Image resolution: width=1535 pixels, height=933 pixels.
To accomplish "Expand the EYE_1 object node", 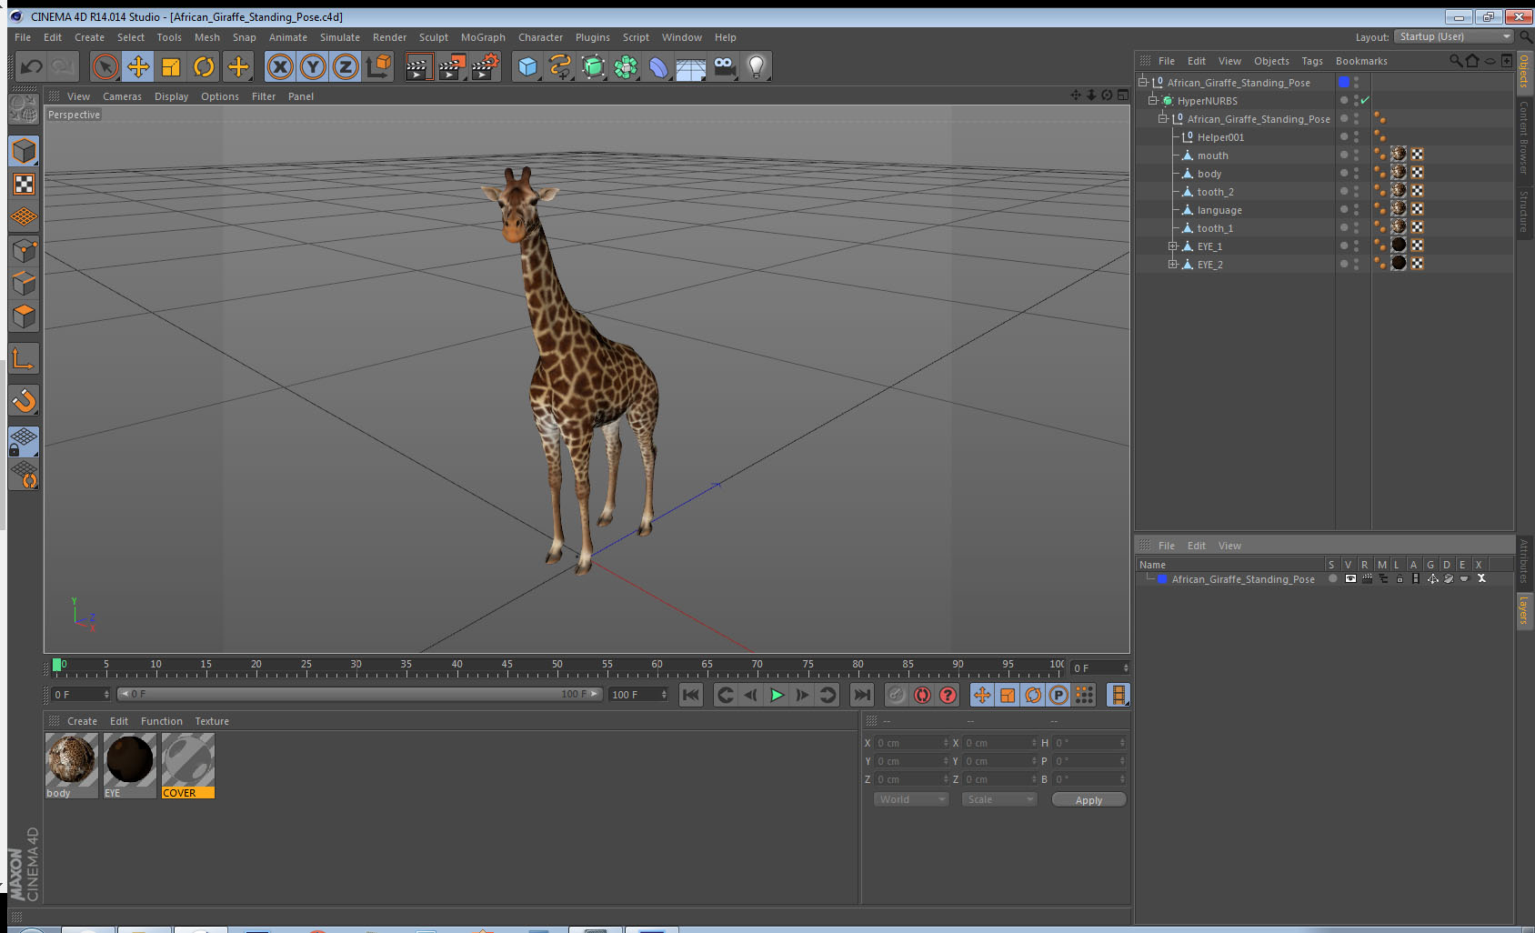I will 1173,246.
